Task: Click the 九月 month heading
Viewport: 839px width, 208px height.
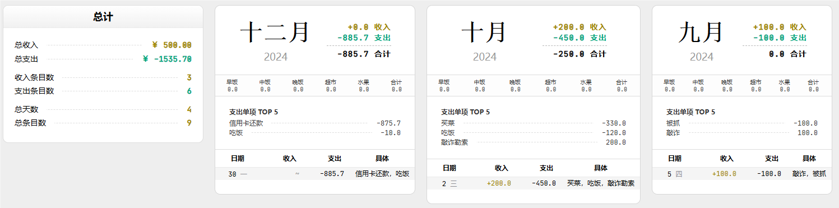Action: (701, 32)
